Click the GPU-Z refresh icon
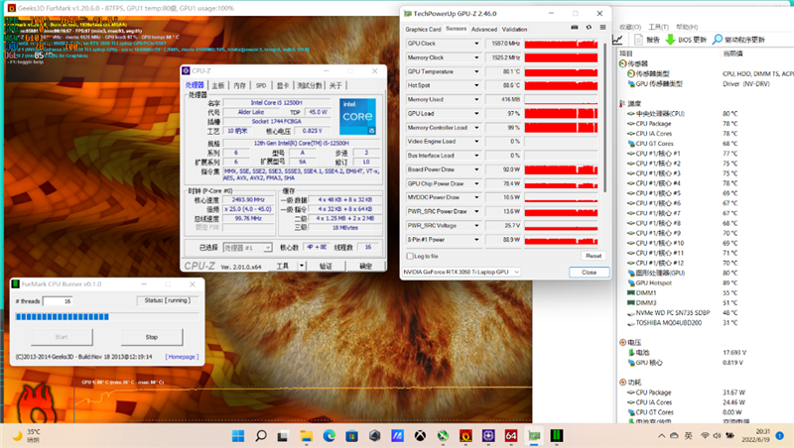The height and width of the screenshot is (448, 794). 589,28
